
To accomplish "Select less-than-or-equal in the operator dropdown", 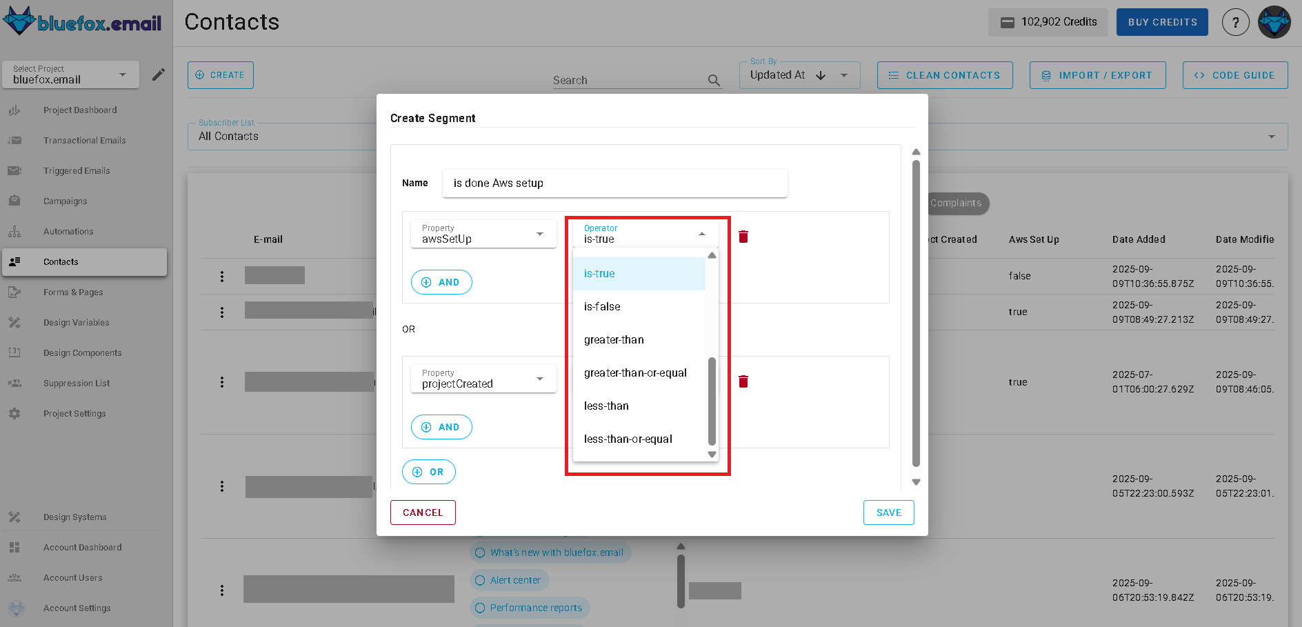I will coord(628,439).
